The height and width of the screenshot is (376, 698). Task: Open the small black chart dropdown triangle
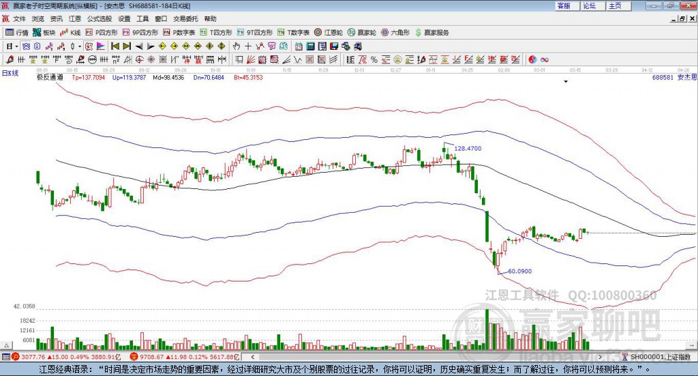[566, 81]
